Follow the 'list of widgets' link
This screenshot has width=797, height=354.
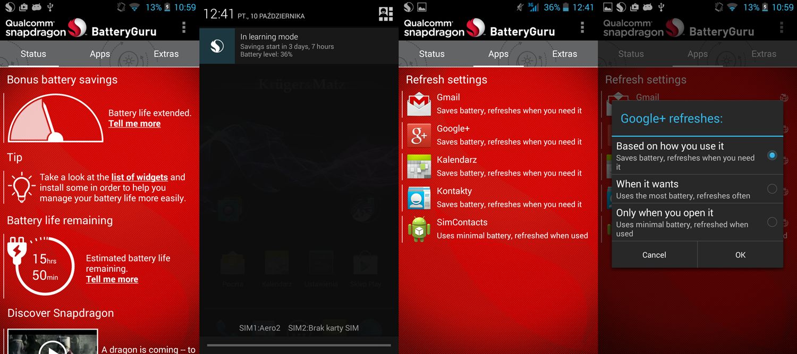click(x=140, y=177)
